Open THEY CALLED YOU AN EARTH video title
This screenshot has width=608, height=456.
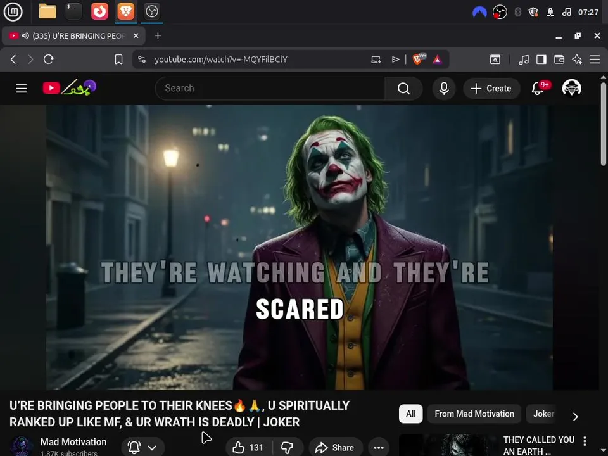538,445
